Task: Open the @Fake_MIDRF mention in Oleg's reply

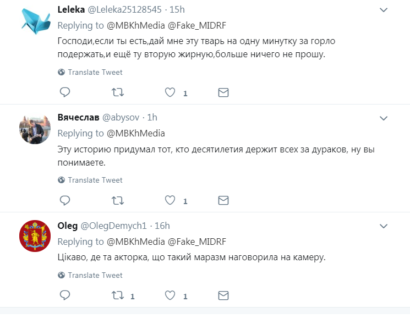Action: tap(198, 242)
